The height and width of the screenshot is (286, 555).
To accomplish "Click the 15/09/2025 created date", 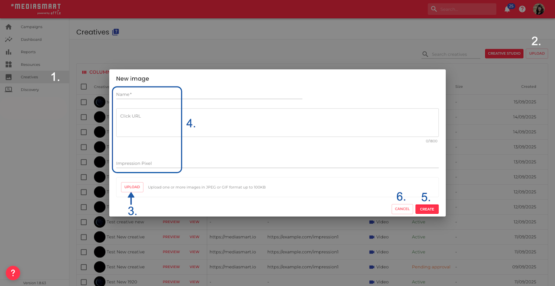I will click(x=525, y=102).
